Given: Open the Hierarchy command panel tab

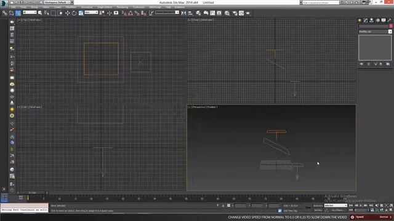Looking at the screenshot, I should click(371, 20).
